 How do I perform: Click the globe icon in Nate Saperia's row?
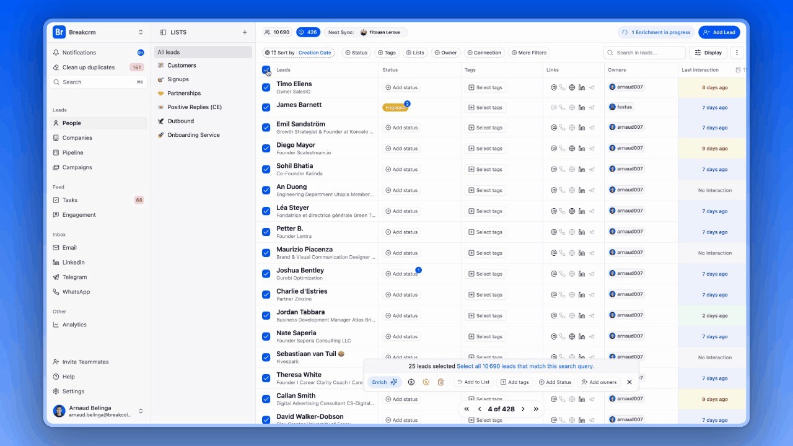(x=572, y=336)
